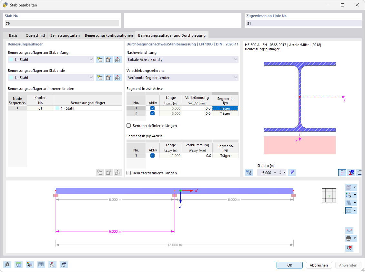
Task: Open display settings monitor icon
Action: coord(41,265)
